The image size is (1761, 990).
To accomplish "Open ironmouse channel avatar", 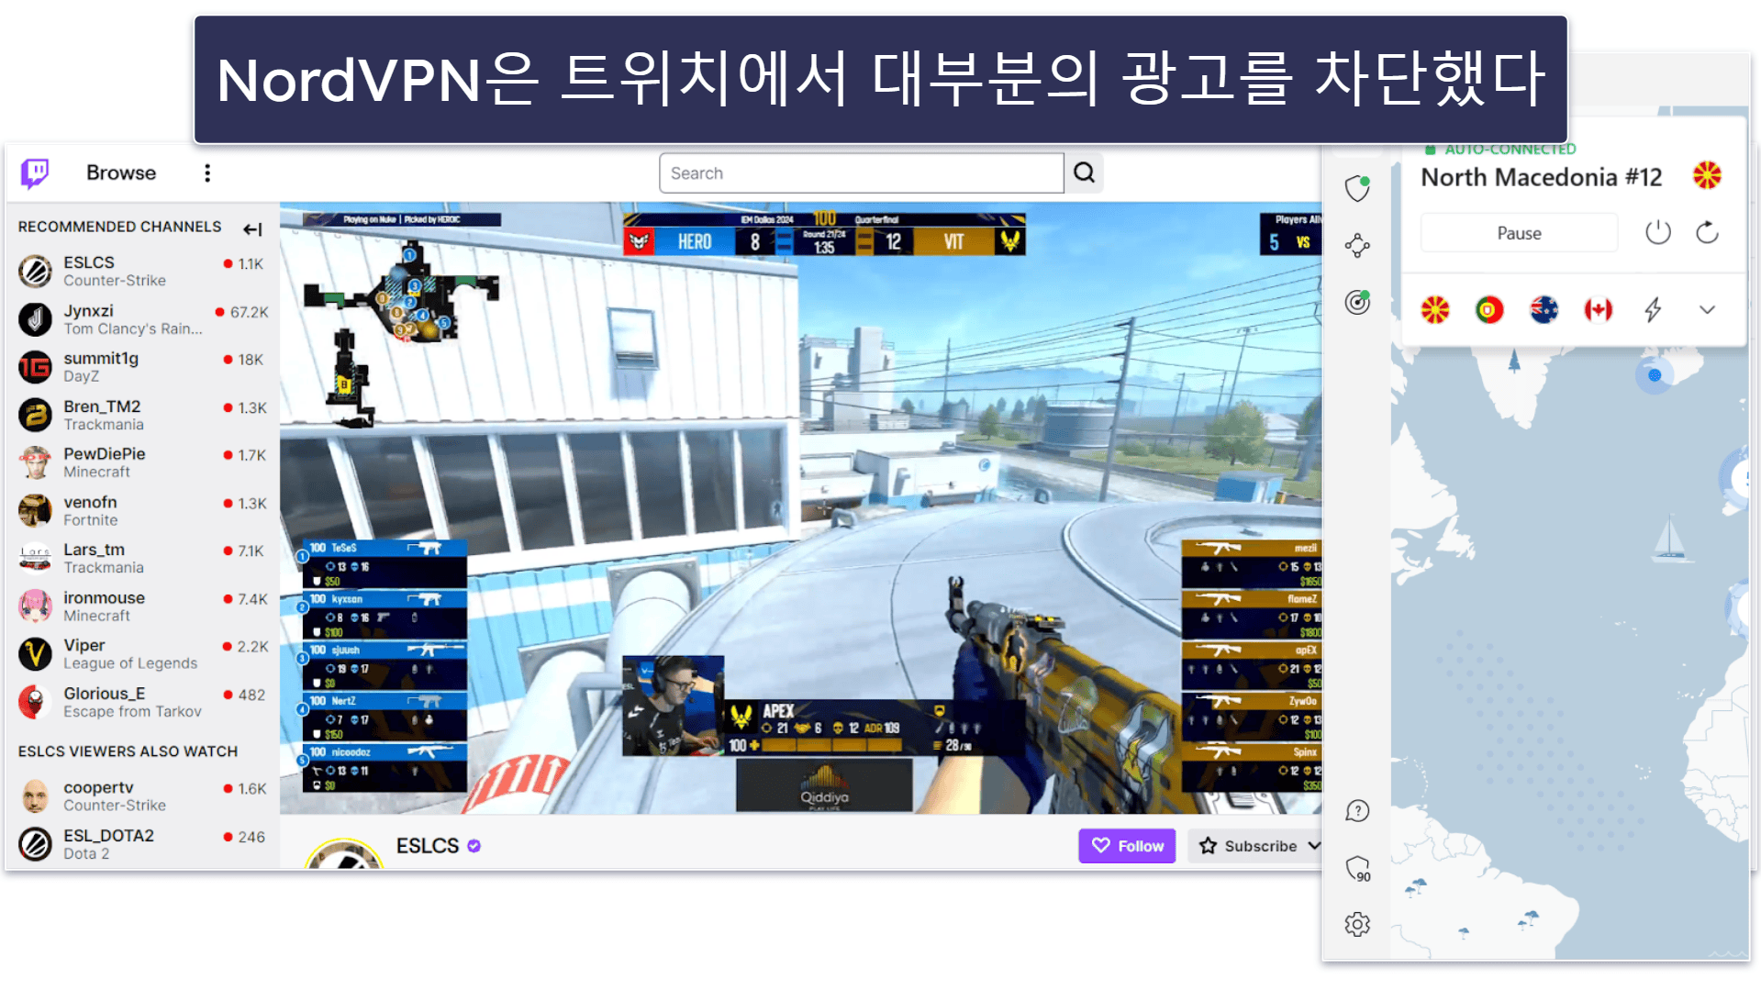I will click(35, 606).
